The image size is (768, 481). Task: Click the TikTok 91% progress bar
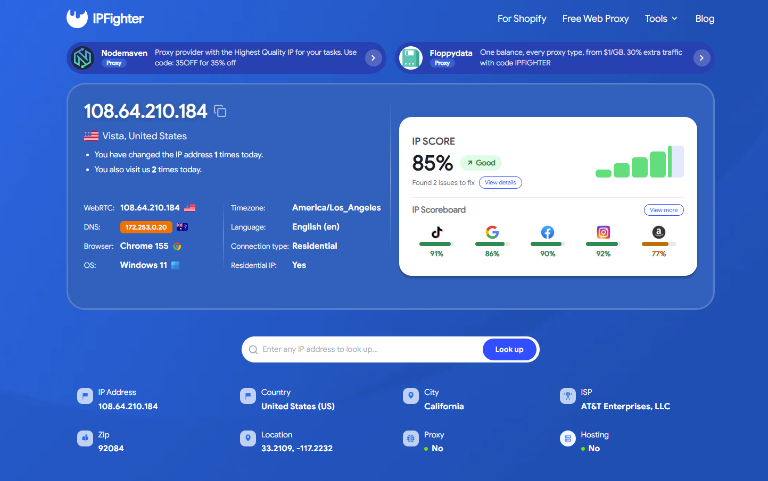click(x=437, y=244)
